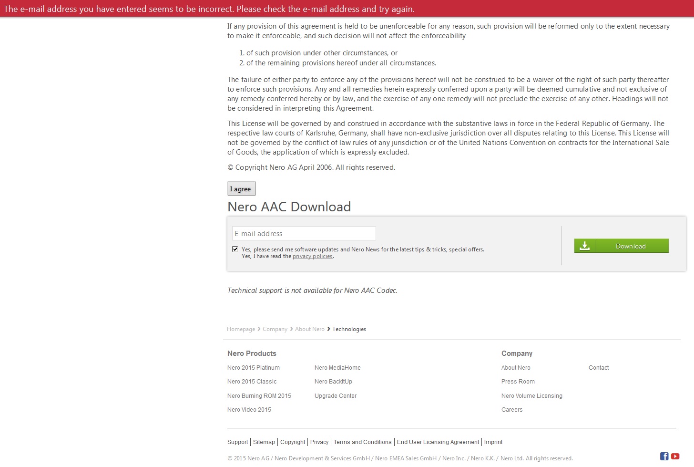Open the Imprint footer link
694x467 pixels.
(x=493, y=442)
